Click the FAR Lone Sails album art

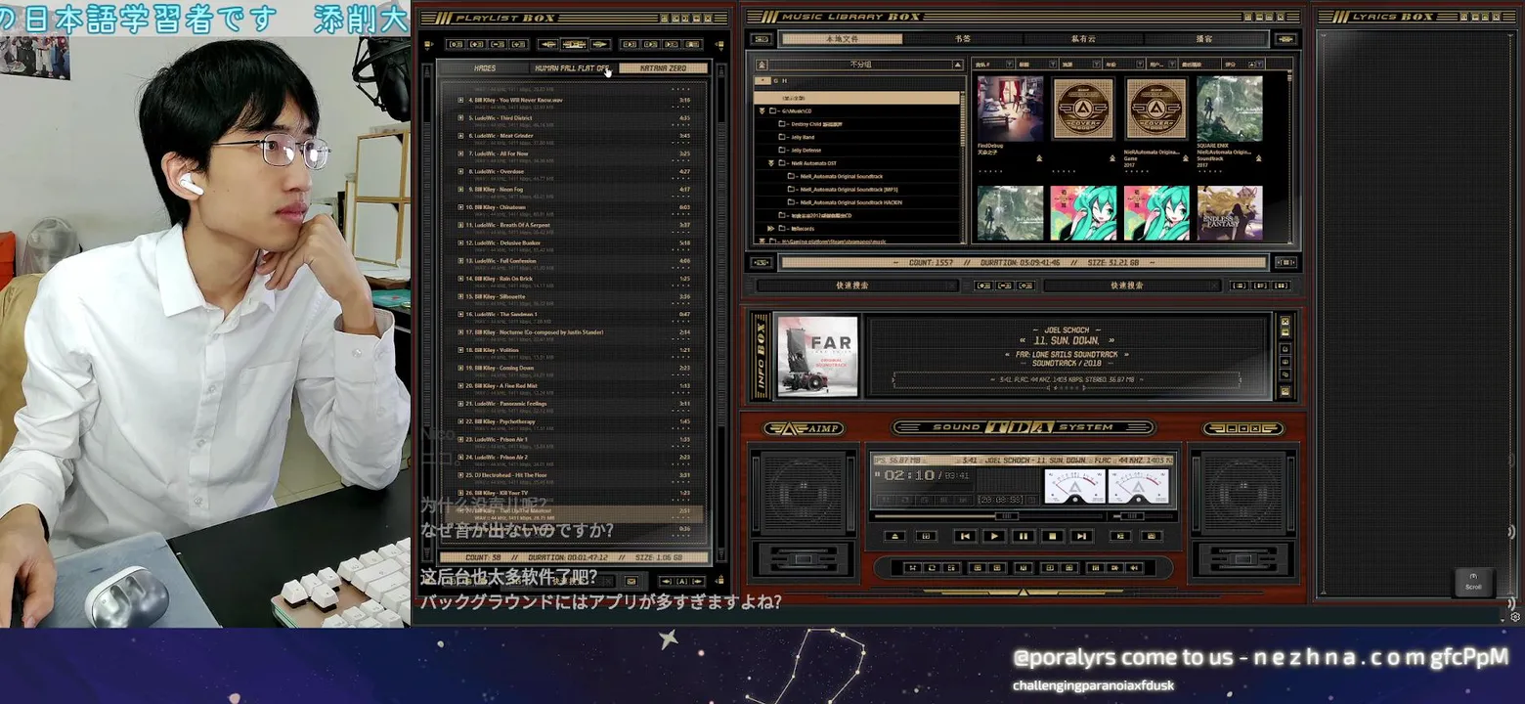[x=817, y=356]
